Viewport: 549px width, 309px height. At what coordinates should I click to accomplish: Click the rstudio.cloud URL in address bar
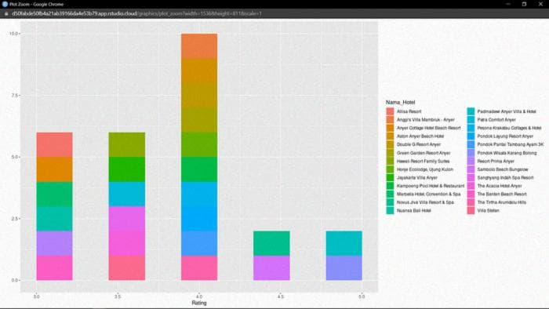tap(137, 13)
